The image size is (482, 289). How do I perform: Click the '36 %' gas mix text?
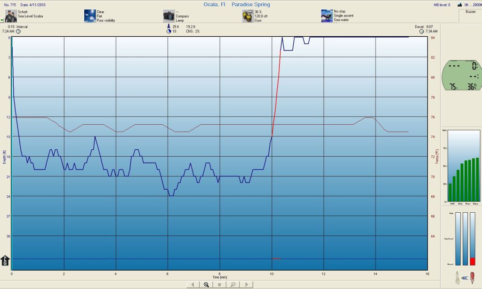click(258, 12)
